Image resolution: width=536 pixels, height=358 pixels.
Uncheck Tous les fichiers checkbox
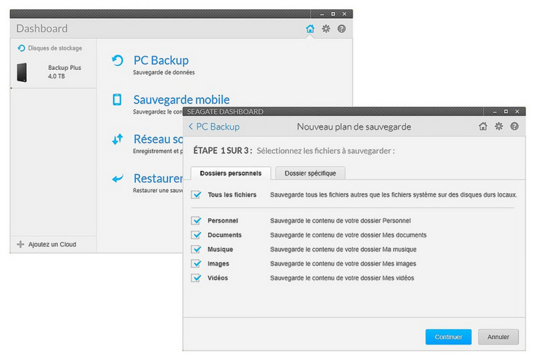point(196,195)
